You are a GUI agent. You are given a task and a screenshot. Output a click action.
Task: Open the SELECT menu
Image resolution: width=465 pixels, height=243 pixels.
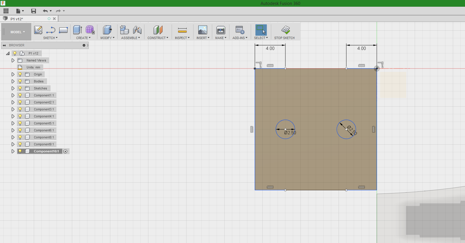click(261, 38)
